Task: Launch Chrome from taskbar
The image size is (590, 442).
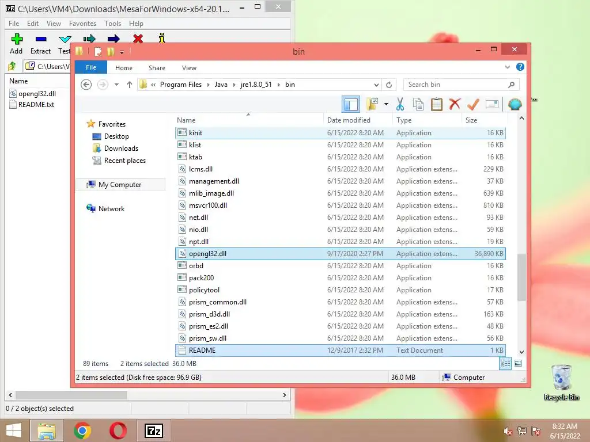Action: click(82, 430)
